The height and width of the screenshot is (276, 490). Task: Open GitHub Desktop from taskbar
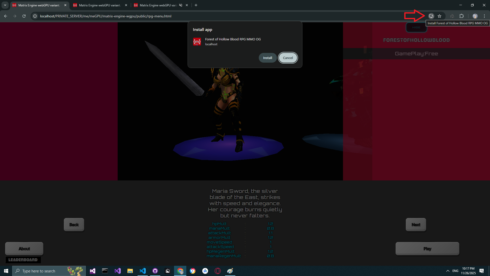pos(155,271)
